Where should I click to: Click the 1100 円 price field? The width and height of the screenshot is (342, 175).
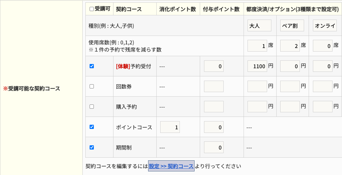(x=257, y=66)
